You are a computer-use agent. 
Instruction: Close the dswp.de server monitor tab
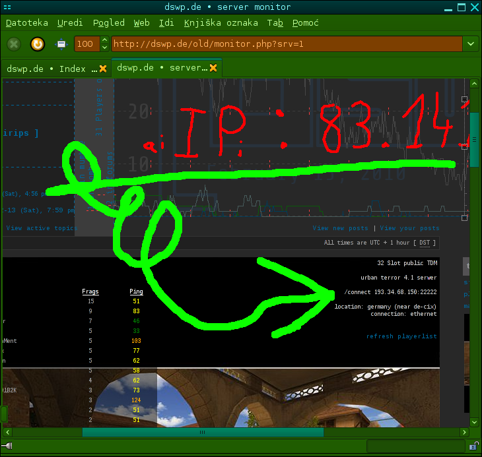[x=213, y=68]
